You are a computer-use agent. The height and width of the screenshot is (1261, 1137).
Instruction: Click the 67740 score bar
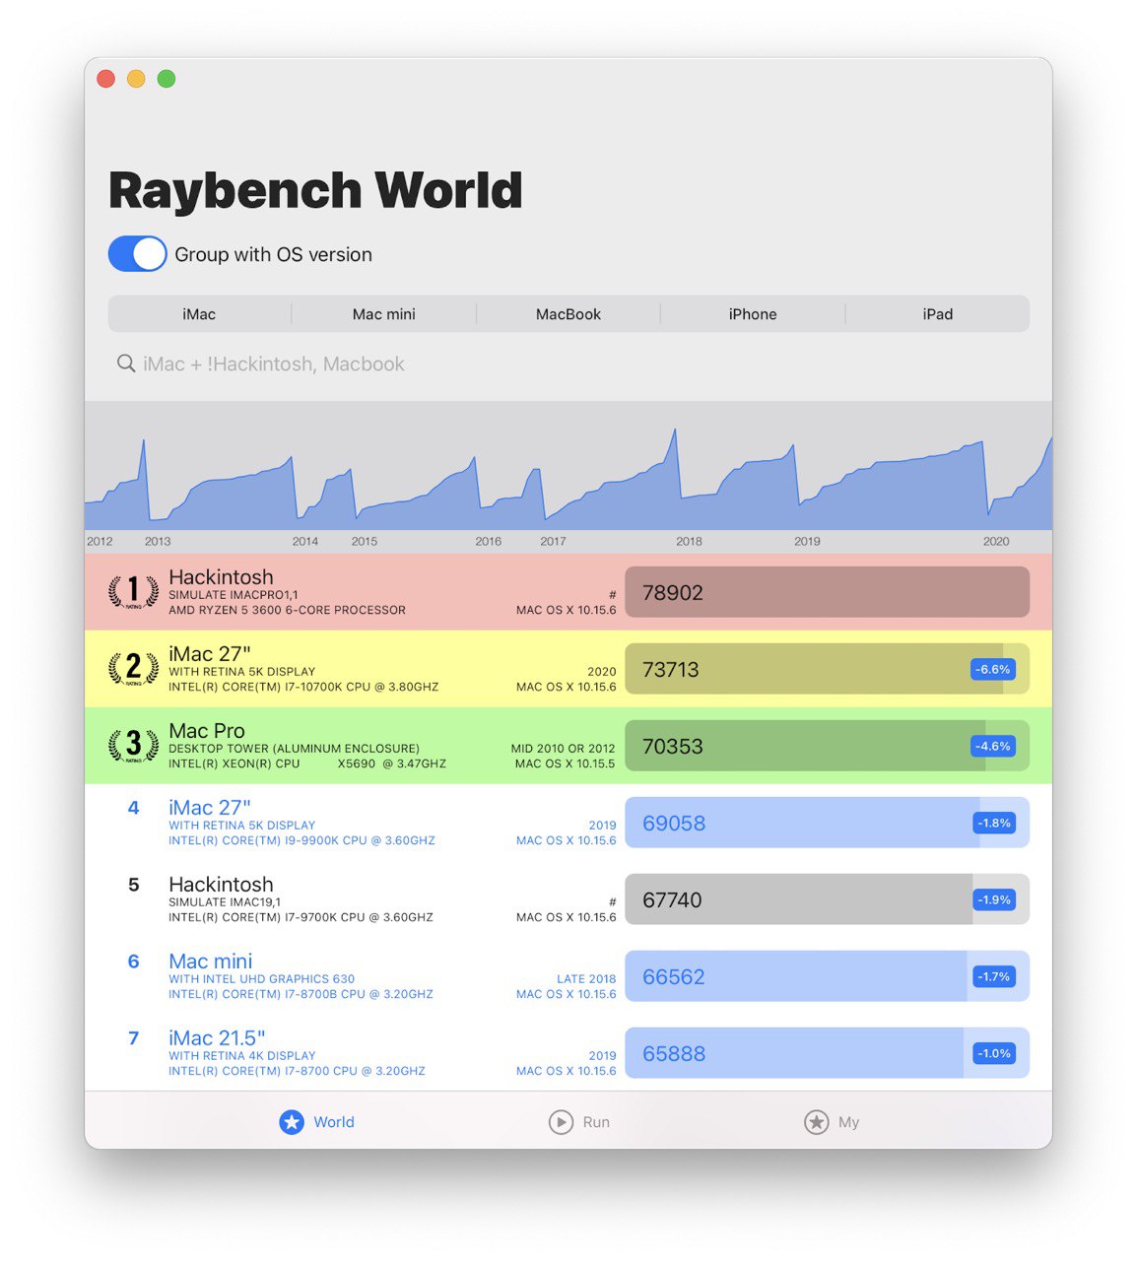click(x=827, y=899)
